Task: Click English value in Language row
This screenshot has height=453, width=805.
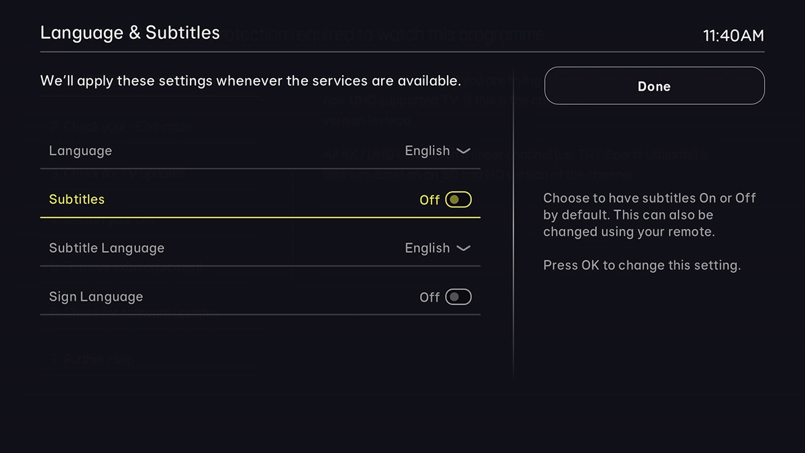Action: tap(427, 151)
